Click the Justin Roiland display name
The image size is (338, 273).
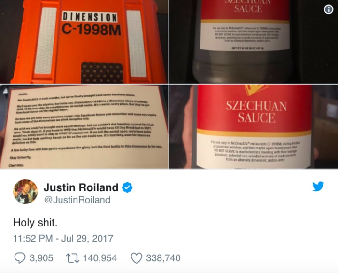click(81, 187)
